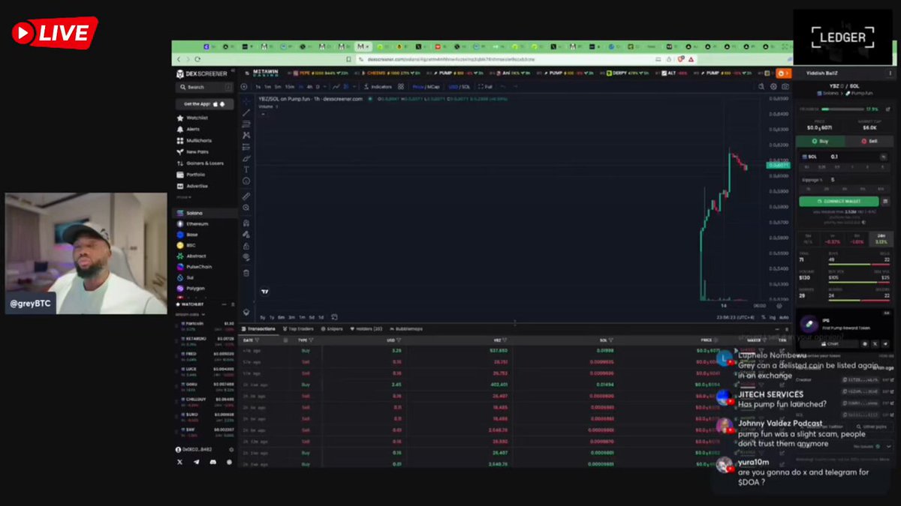Open the Transactions tab
The width and height of the screenshot is (901, 506).
click(258, 329)
